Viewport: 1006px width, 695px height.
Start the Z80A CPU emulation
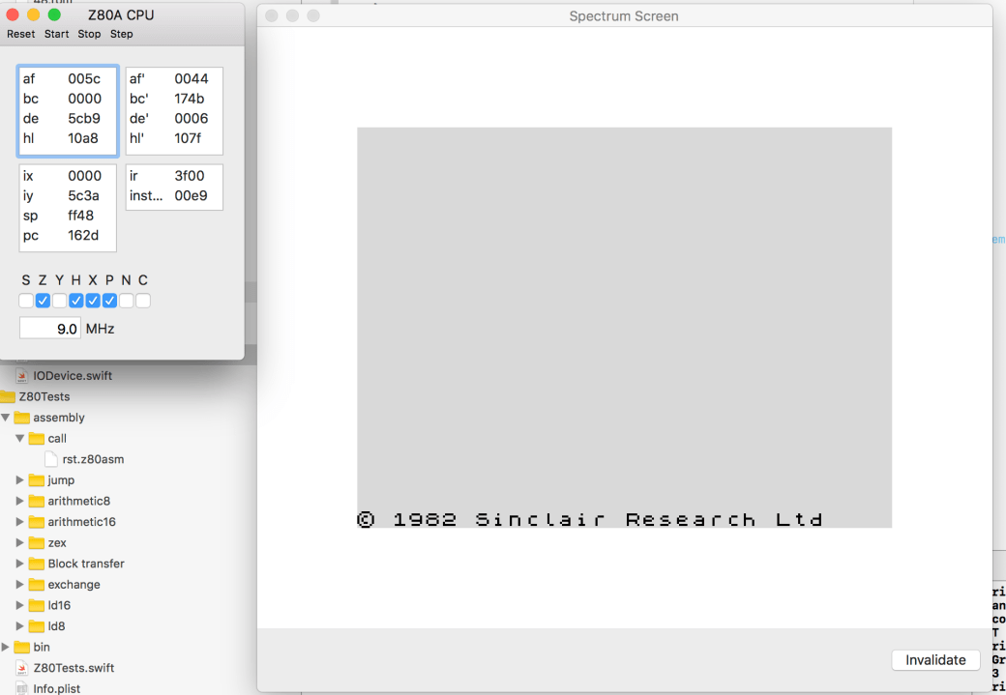click(x=55, y=33)
